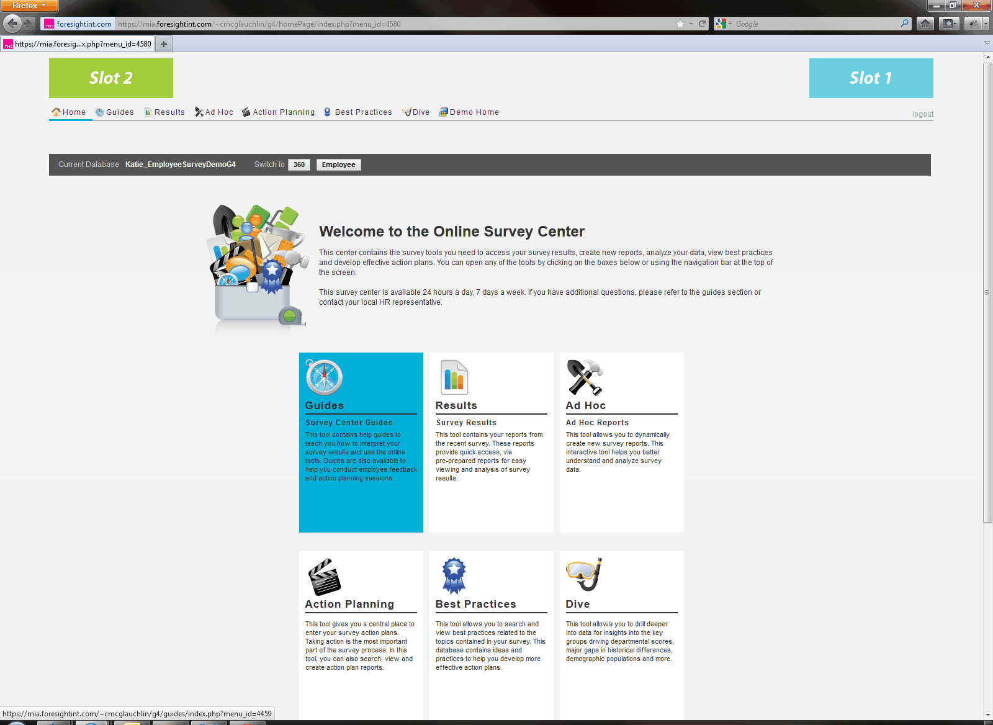Viewport: 993px width, 725px height.
Task: Open Ad Hoc in the navigation bar
Action: tap(214, 112)
